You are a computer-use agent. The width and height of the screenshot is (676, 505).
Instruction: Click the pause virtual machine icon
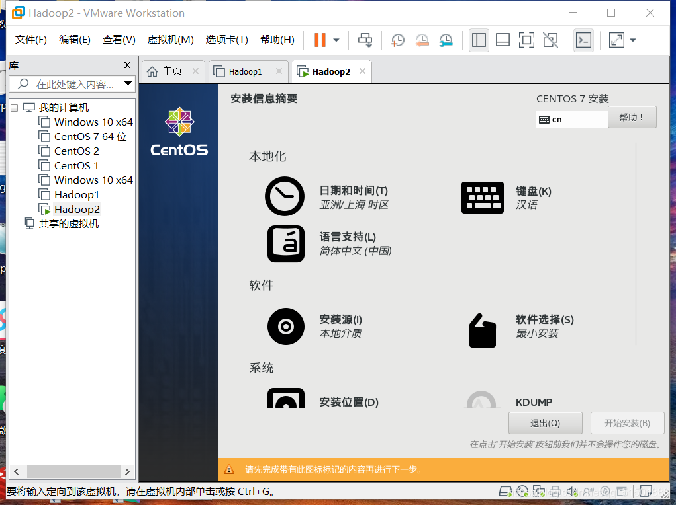coord(320,40)
